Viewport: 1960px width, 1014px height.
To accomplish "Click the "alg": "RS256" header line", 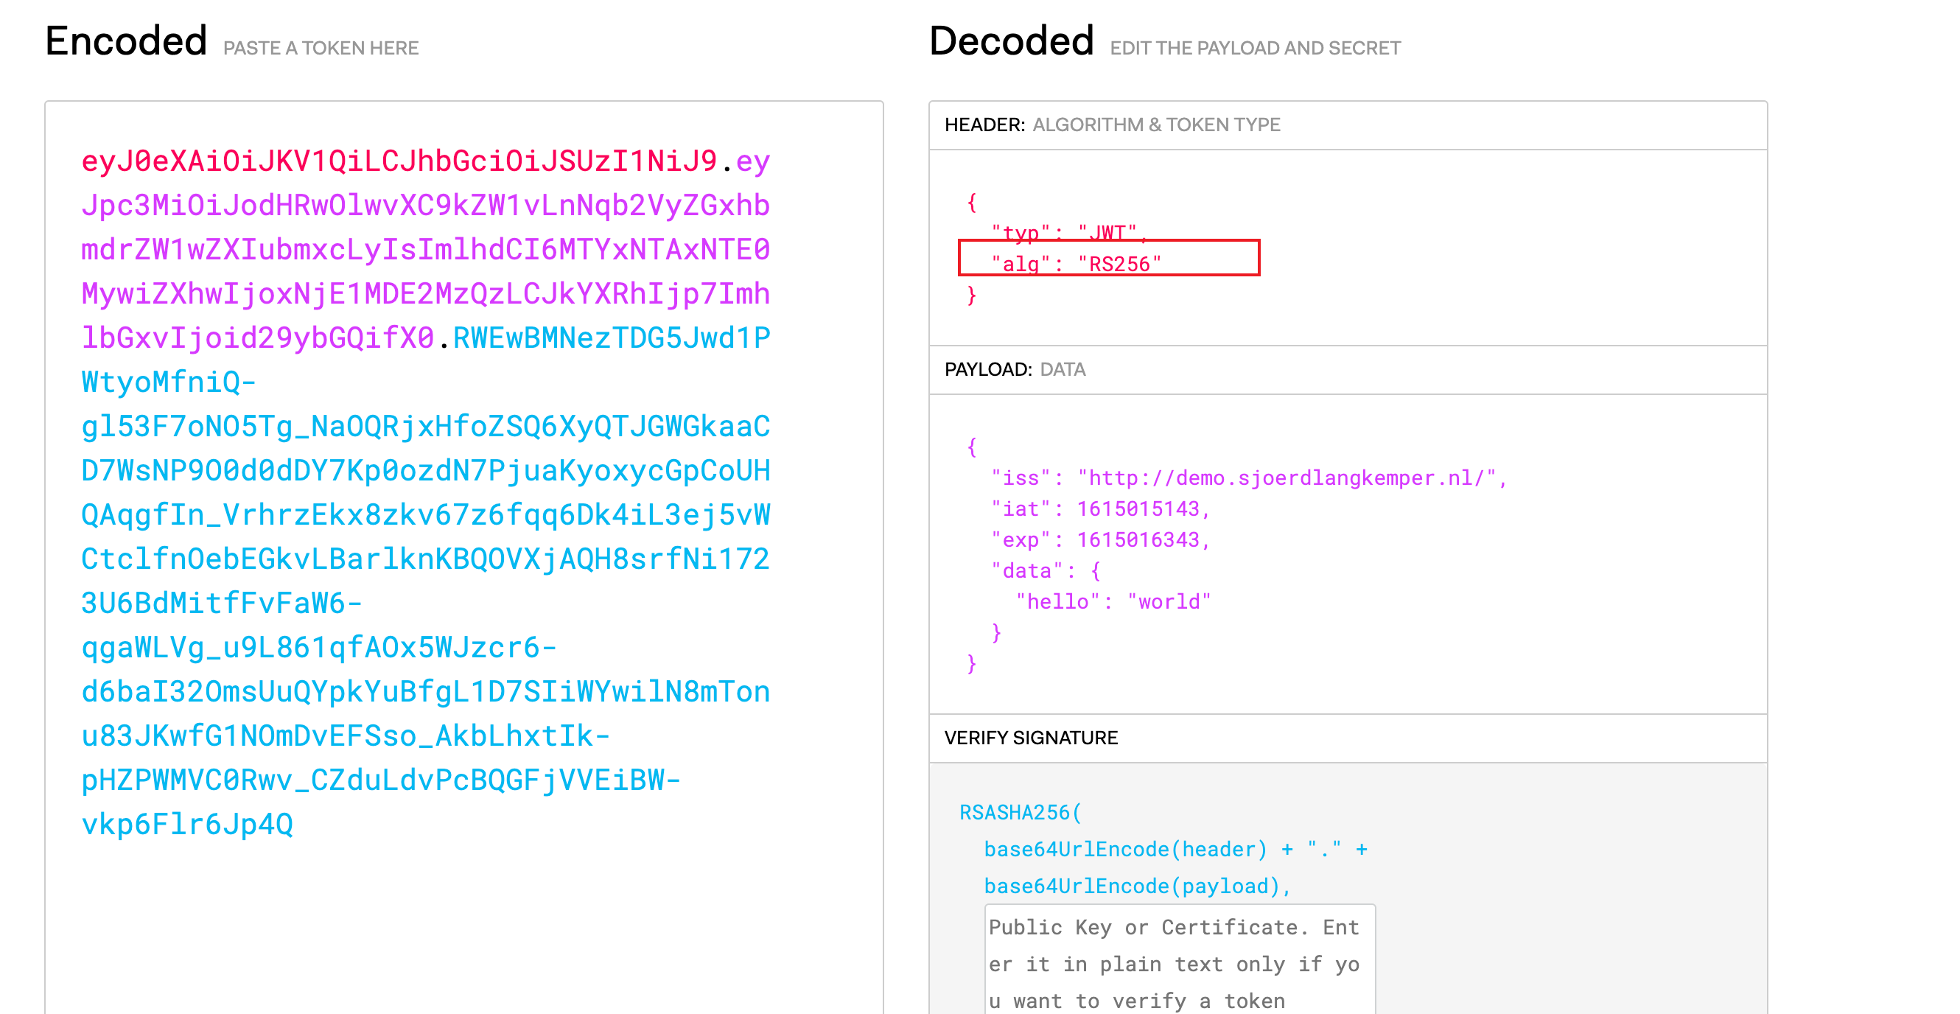I will pyautogui.click(x=1075, y=264).
